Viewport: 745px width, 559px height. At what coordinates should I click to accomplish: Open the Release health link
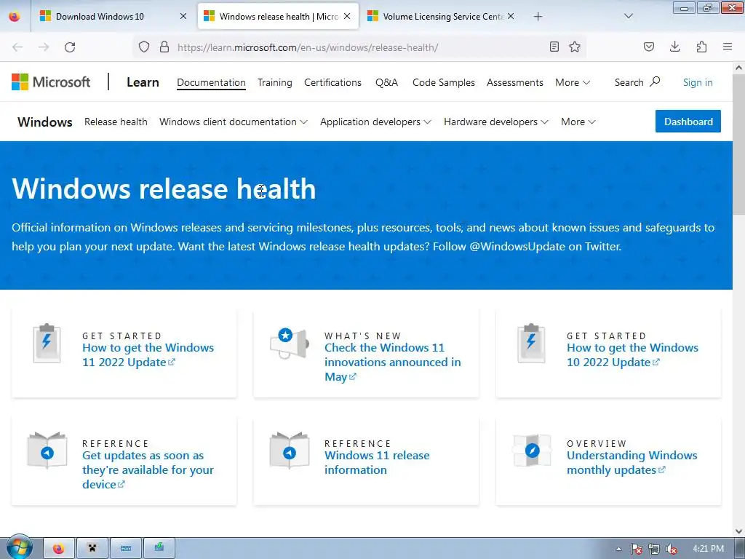coord(116,122)
